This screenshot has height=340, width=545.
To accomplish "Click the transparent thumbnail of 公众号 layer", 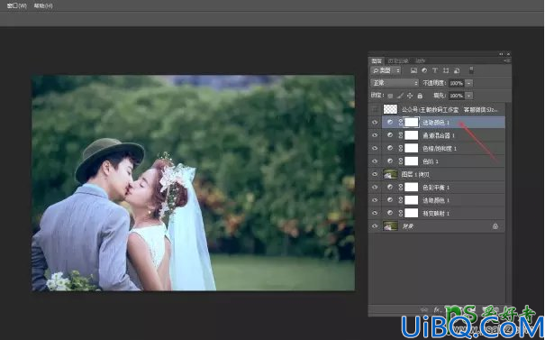I will point(390,109).
